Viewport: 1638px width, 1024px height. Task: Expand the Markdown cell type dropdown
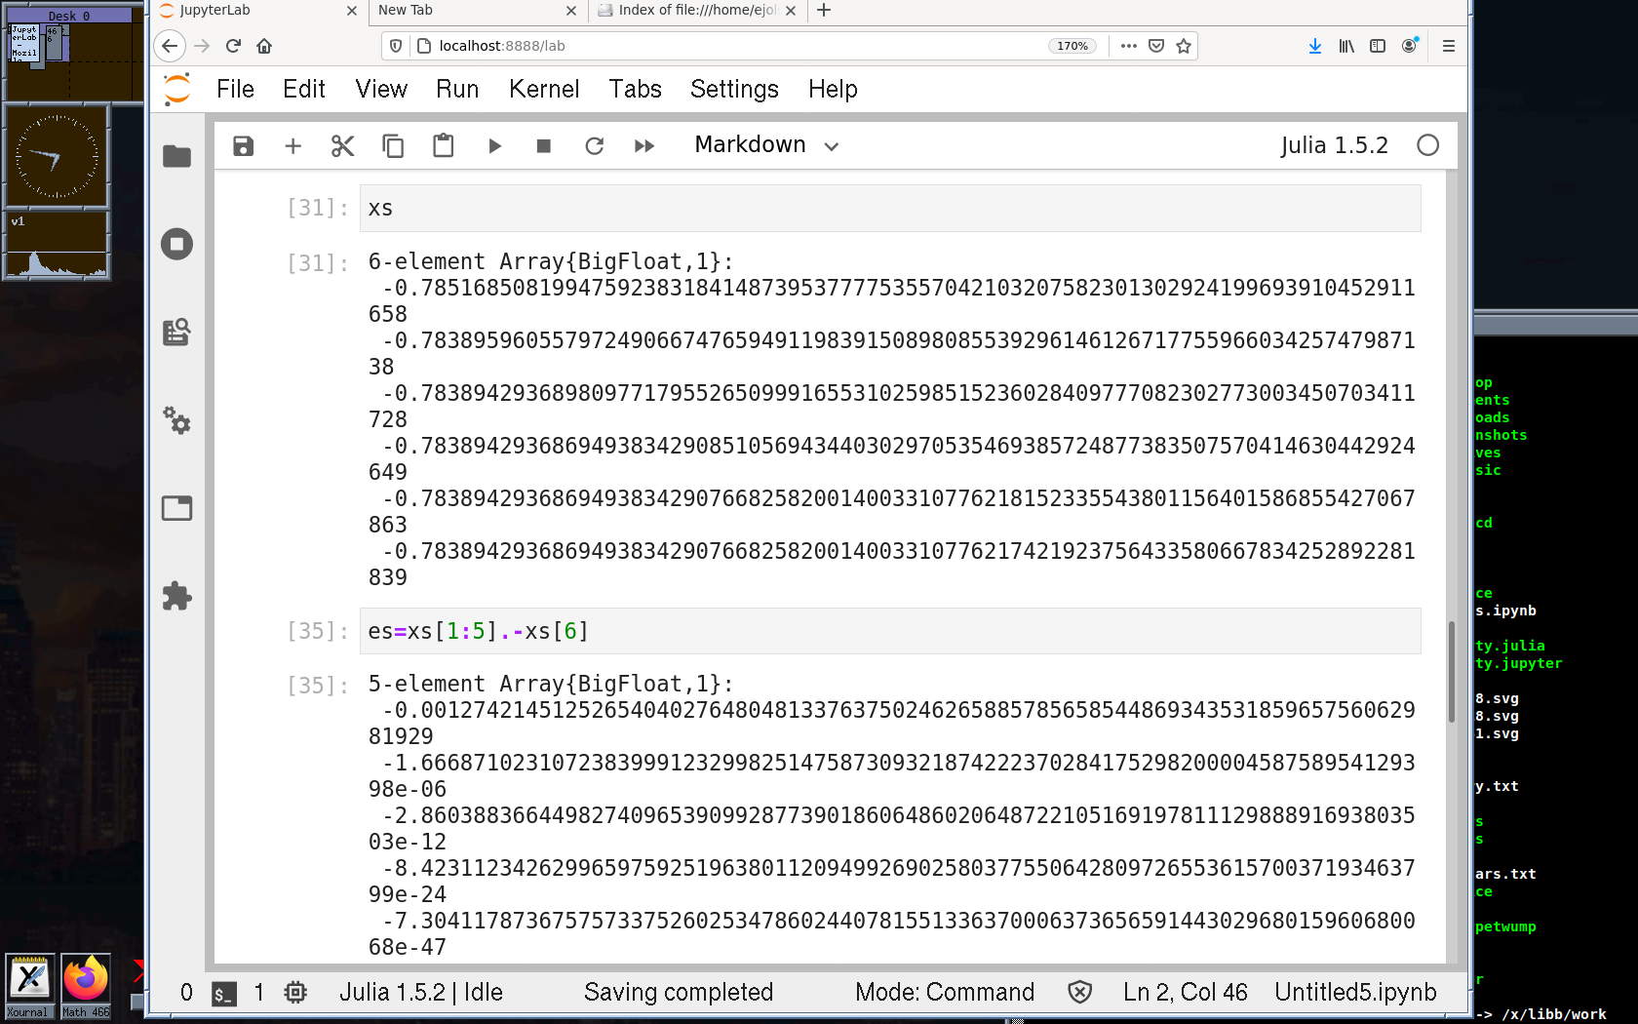pos(766,145)
